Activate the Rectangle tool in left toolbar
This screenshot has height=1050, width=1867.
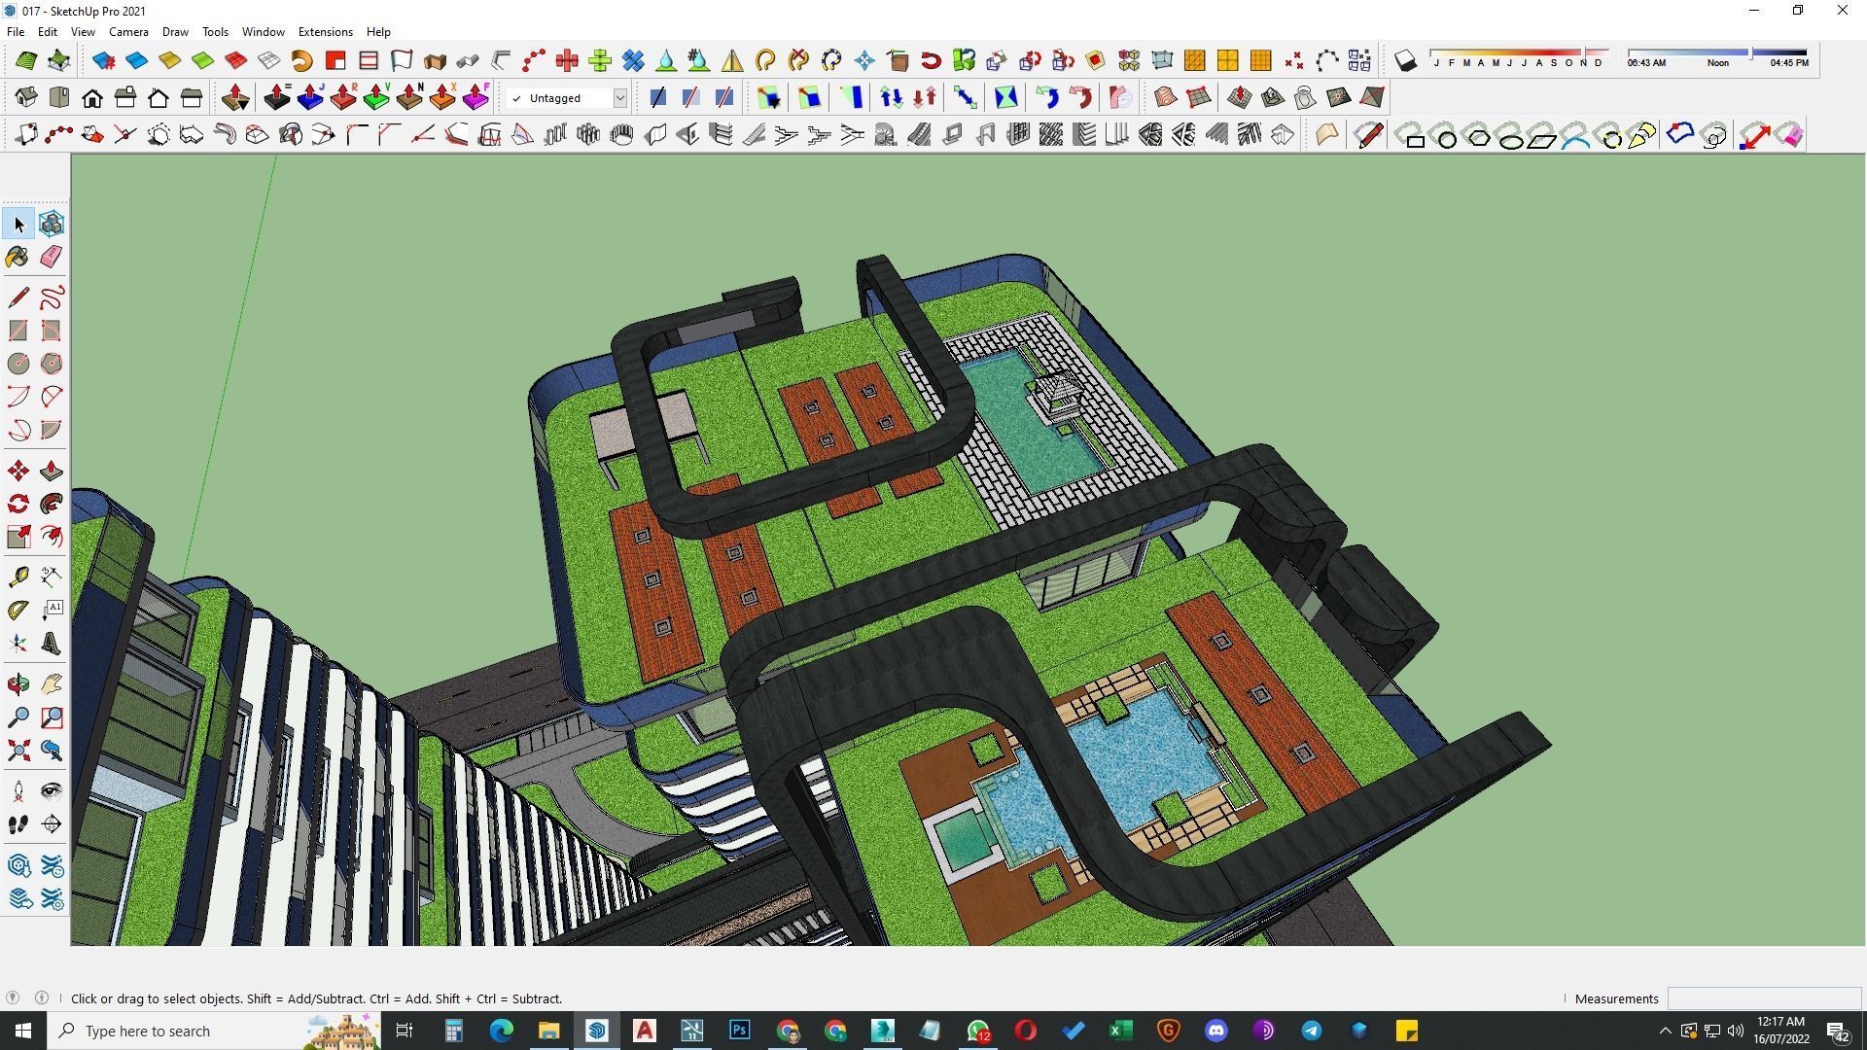coord(18,331)
